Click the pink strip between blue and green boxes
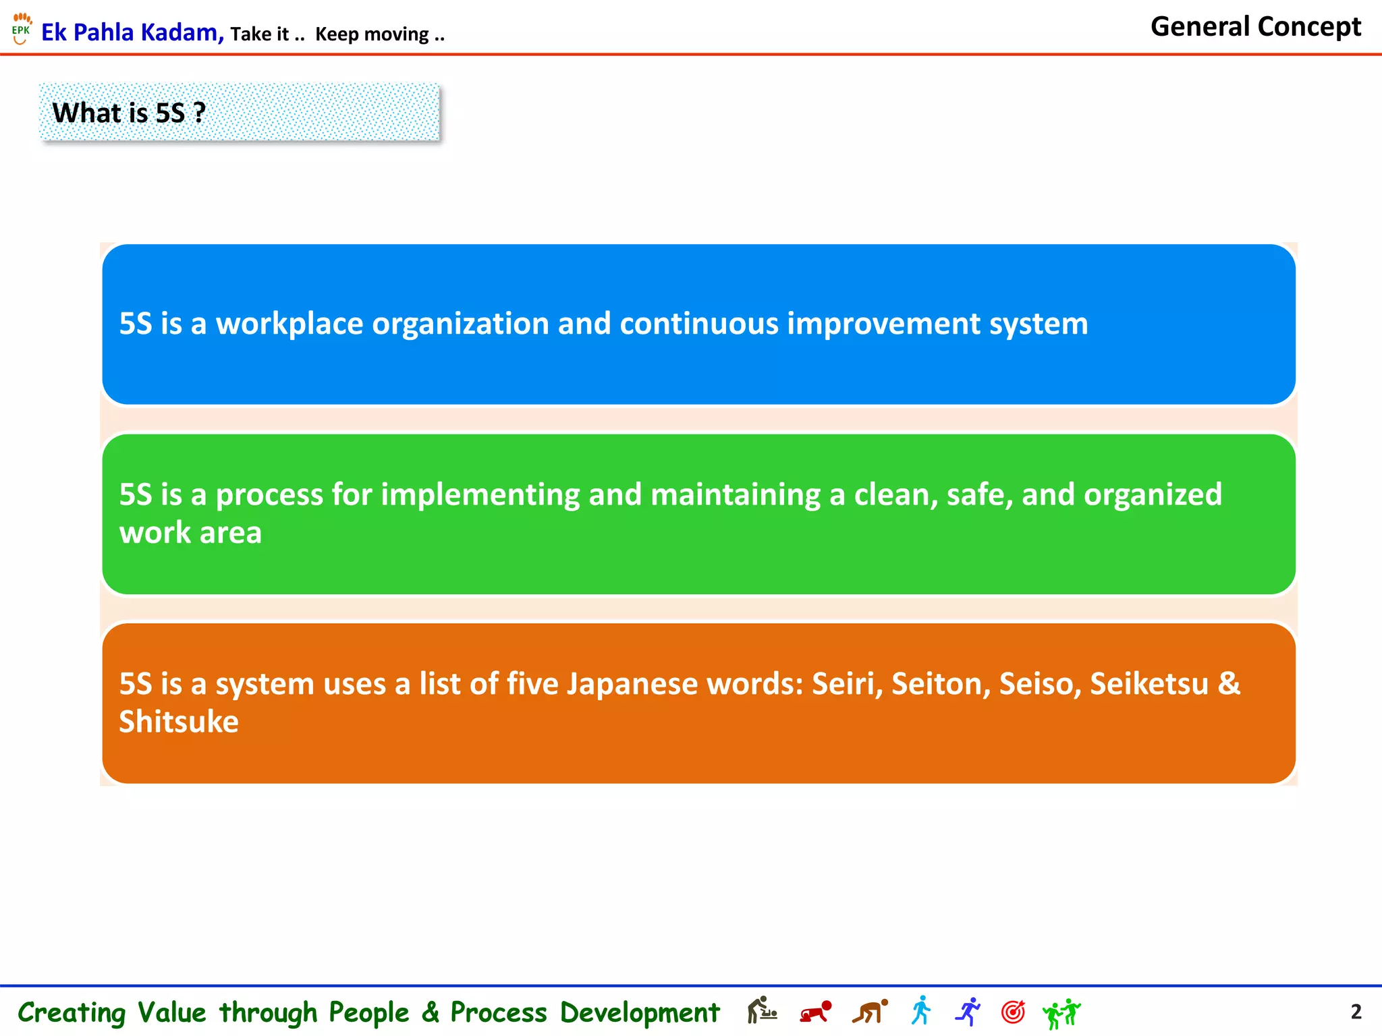This screenshot has height=1036, width=1382. pyautogui.click(x=698, y=419)
